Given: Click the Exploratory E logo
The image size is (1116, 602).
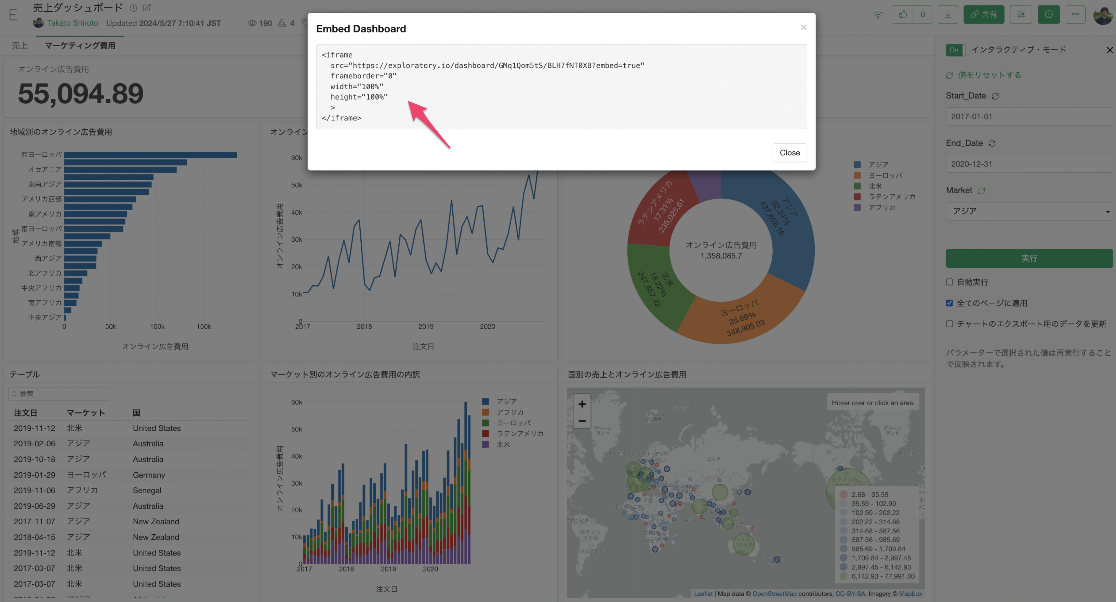Looking at the screenshot, I should pos(13,15).
